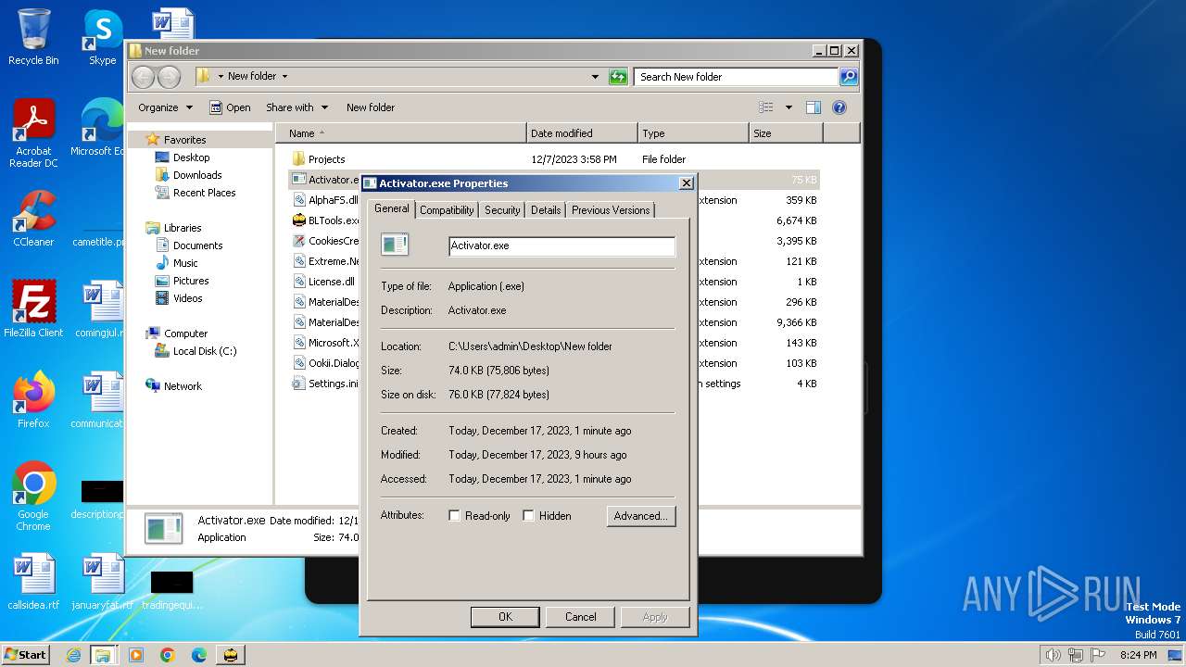Viewport: 1186px width, 667px height.
Task: Open januaryfat.rtf document on desktop
Action: [x=102, y=582]
